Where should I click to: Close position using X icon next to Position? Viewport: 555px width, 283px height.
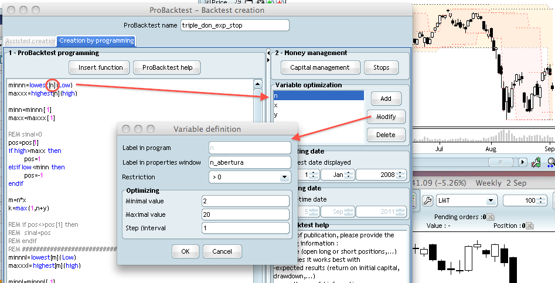pos(530,226)
